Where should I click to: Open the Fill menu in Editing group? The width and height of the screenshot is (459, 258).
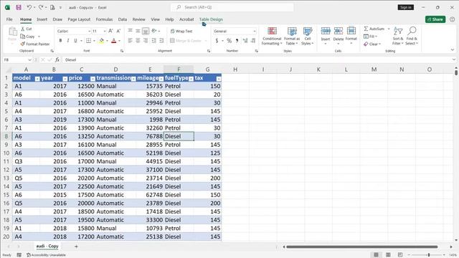click(x=370, y=37)
